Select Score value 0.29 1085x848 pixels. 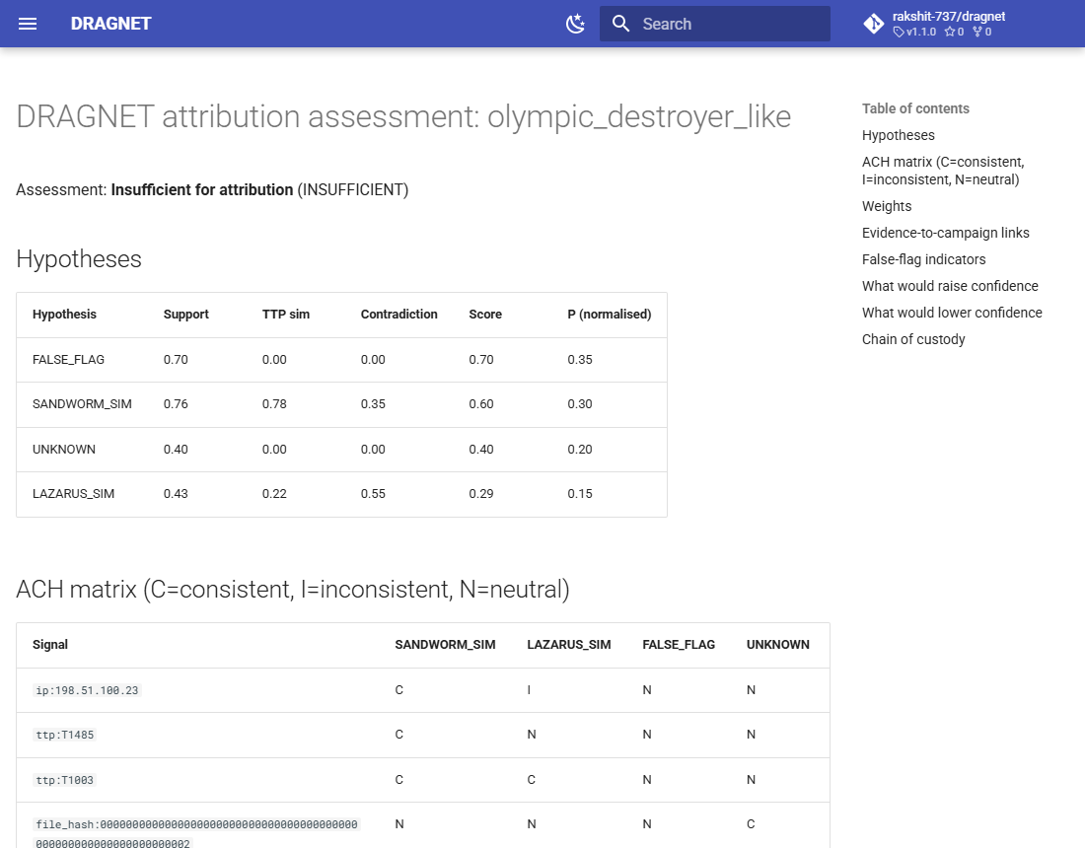pos(481,494)
